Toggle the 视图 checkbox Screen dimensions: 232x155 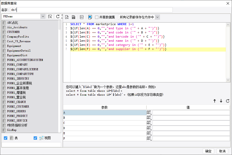35,138
